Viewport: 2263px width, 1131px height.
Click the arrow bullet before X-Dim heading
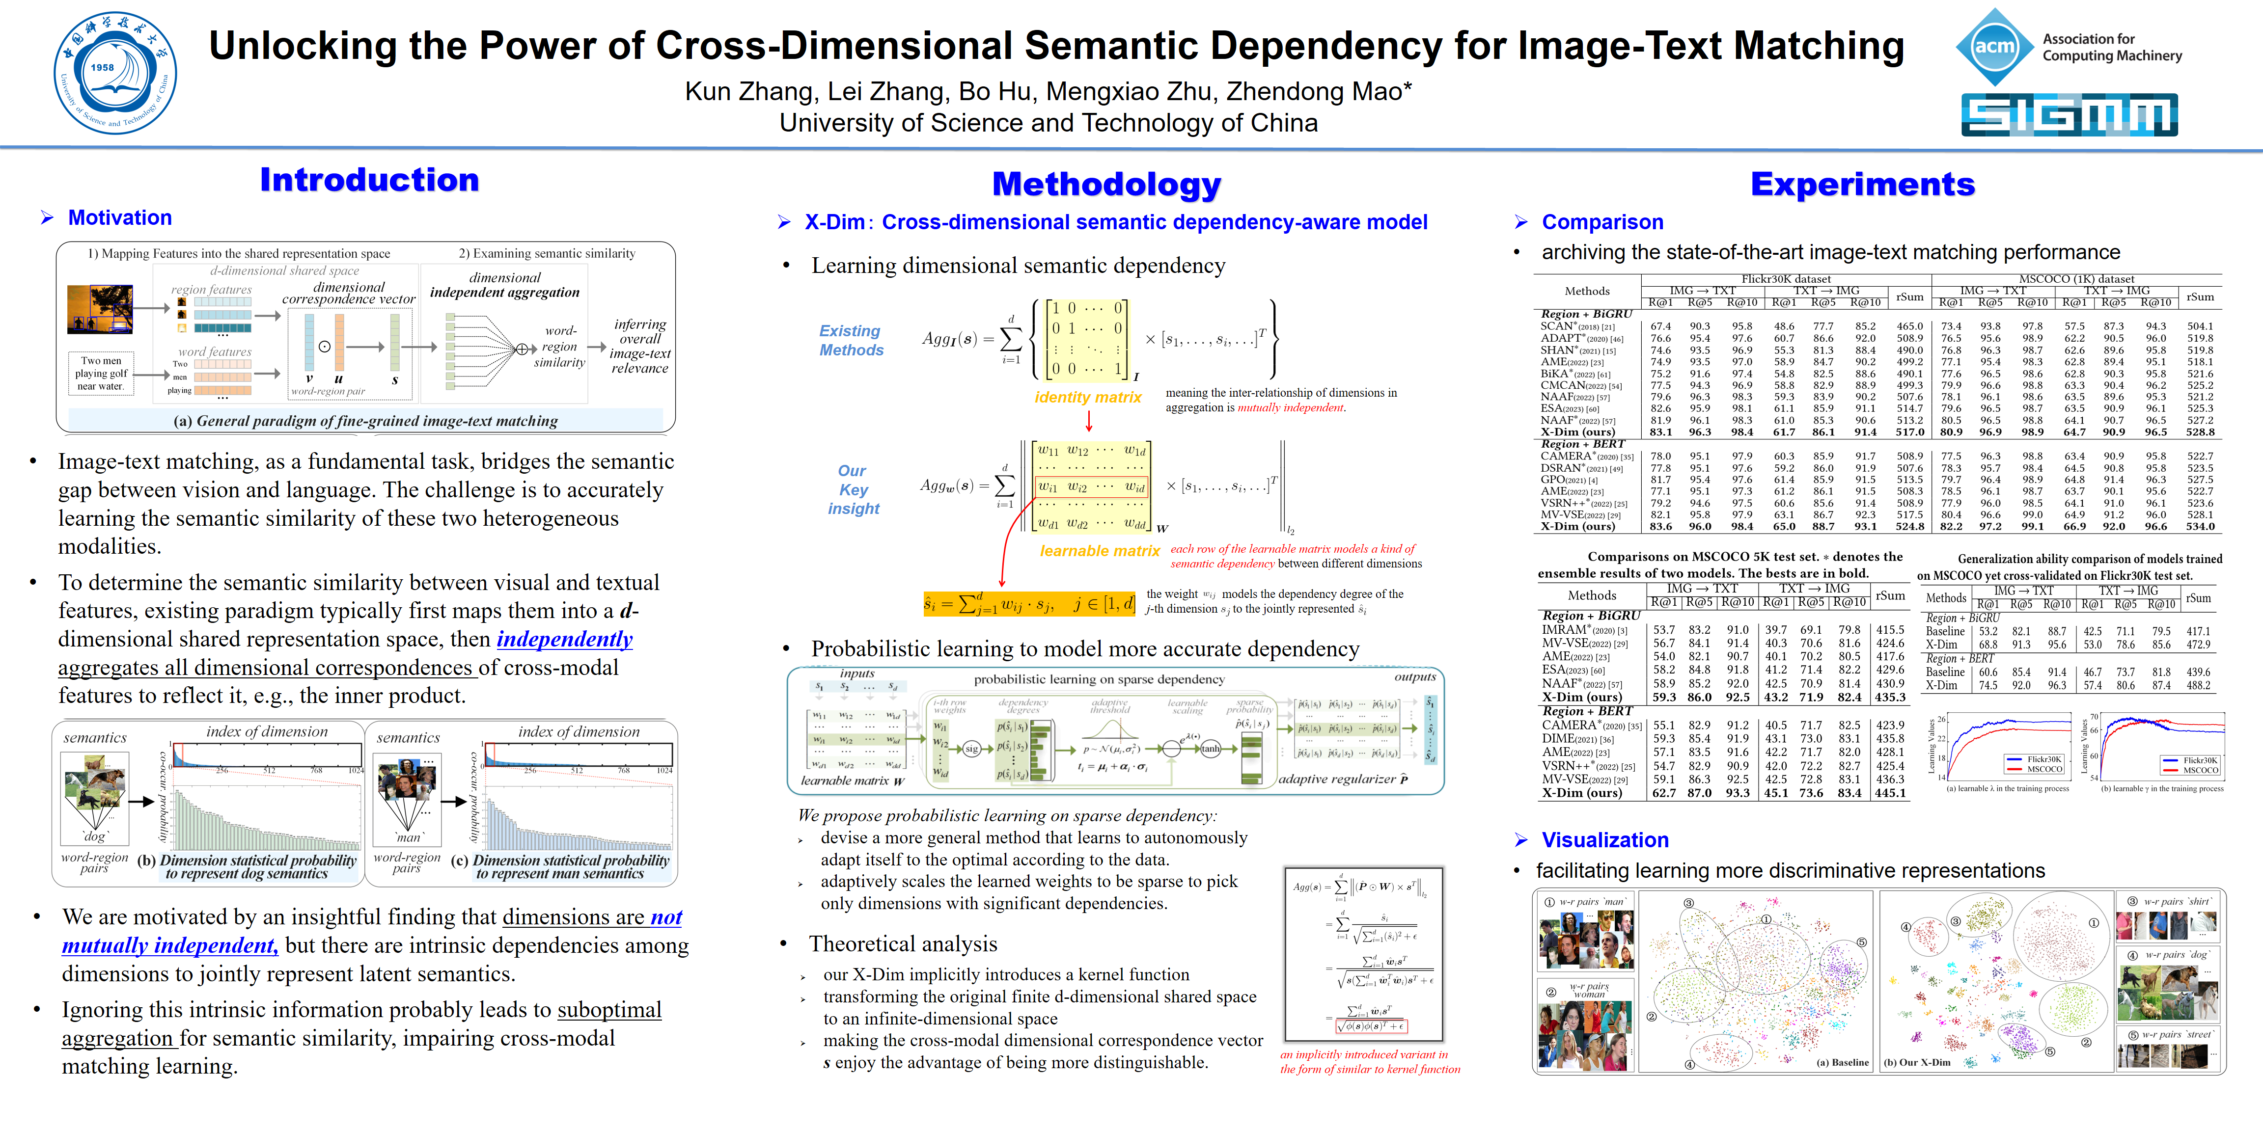pos(784,223)
